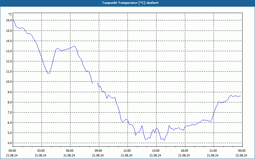This screenshot has height=159, width=255.
Task: Select the 7,0 y-axis value
Action: coord(10,113)
